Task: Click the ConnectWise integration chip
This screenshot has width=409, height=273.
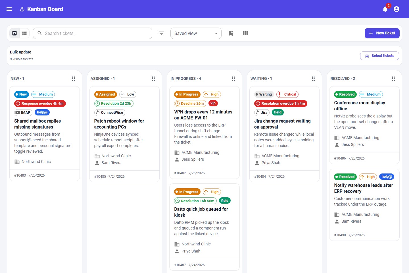Action: 110,113
